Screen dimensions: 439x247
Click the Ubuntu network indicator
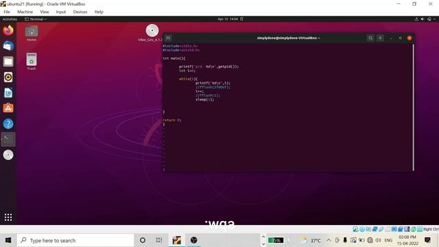pyautogui.click(x=416, y=19)
